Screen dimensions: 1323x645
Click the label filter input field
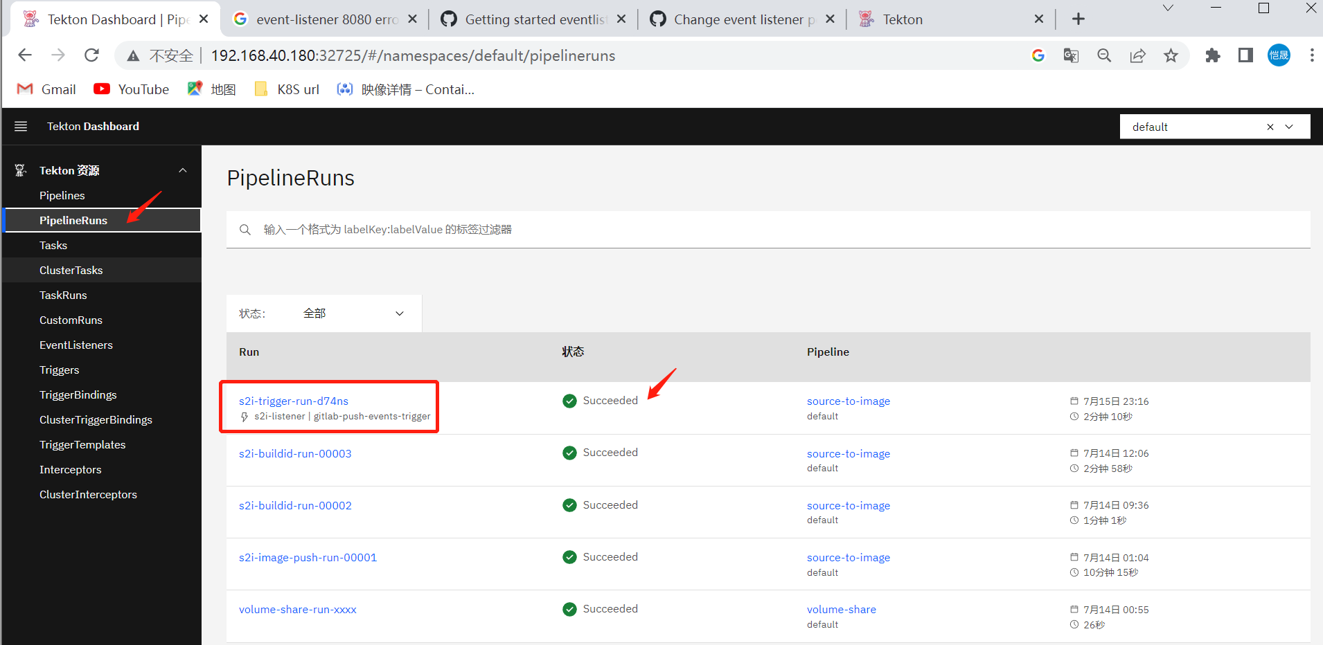(485, 229)
